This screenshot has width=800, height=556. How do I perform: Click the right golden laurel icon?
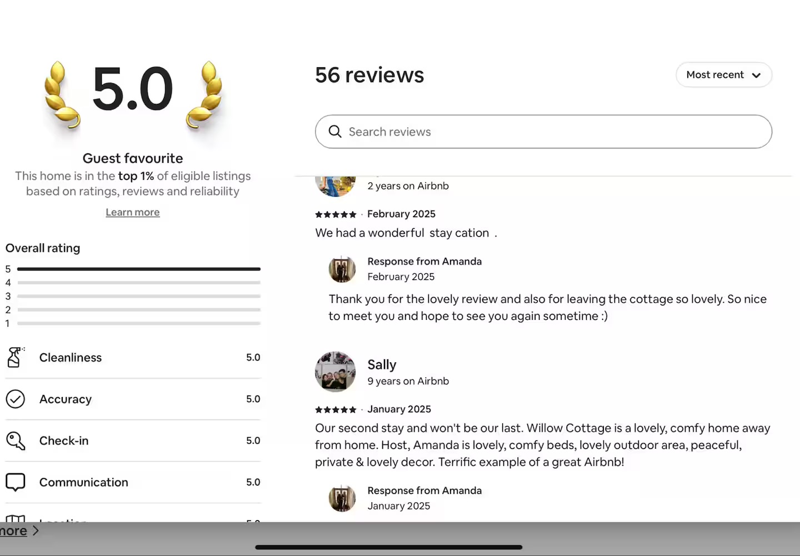point(204,96)
